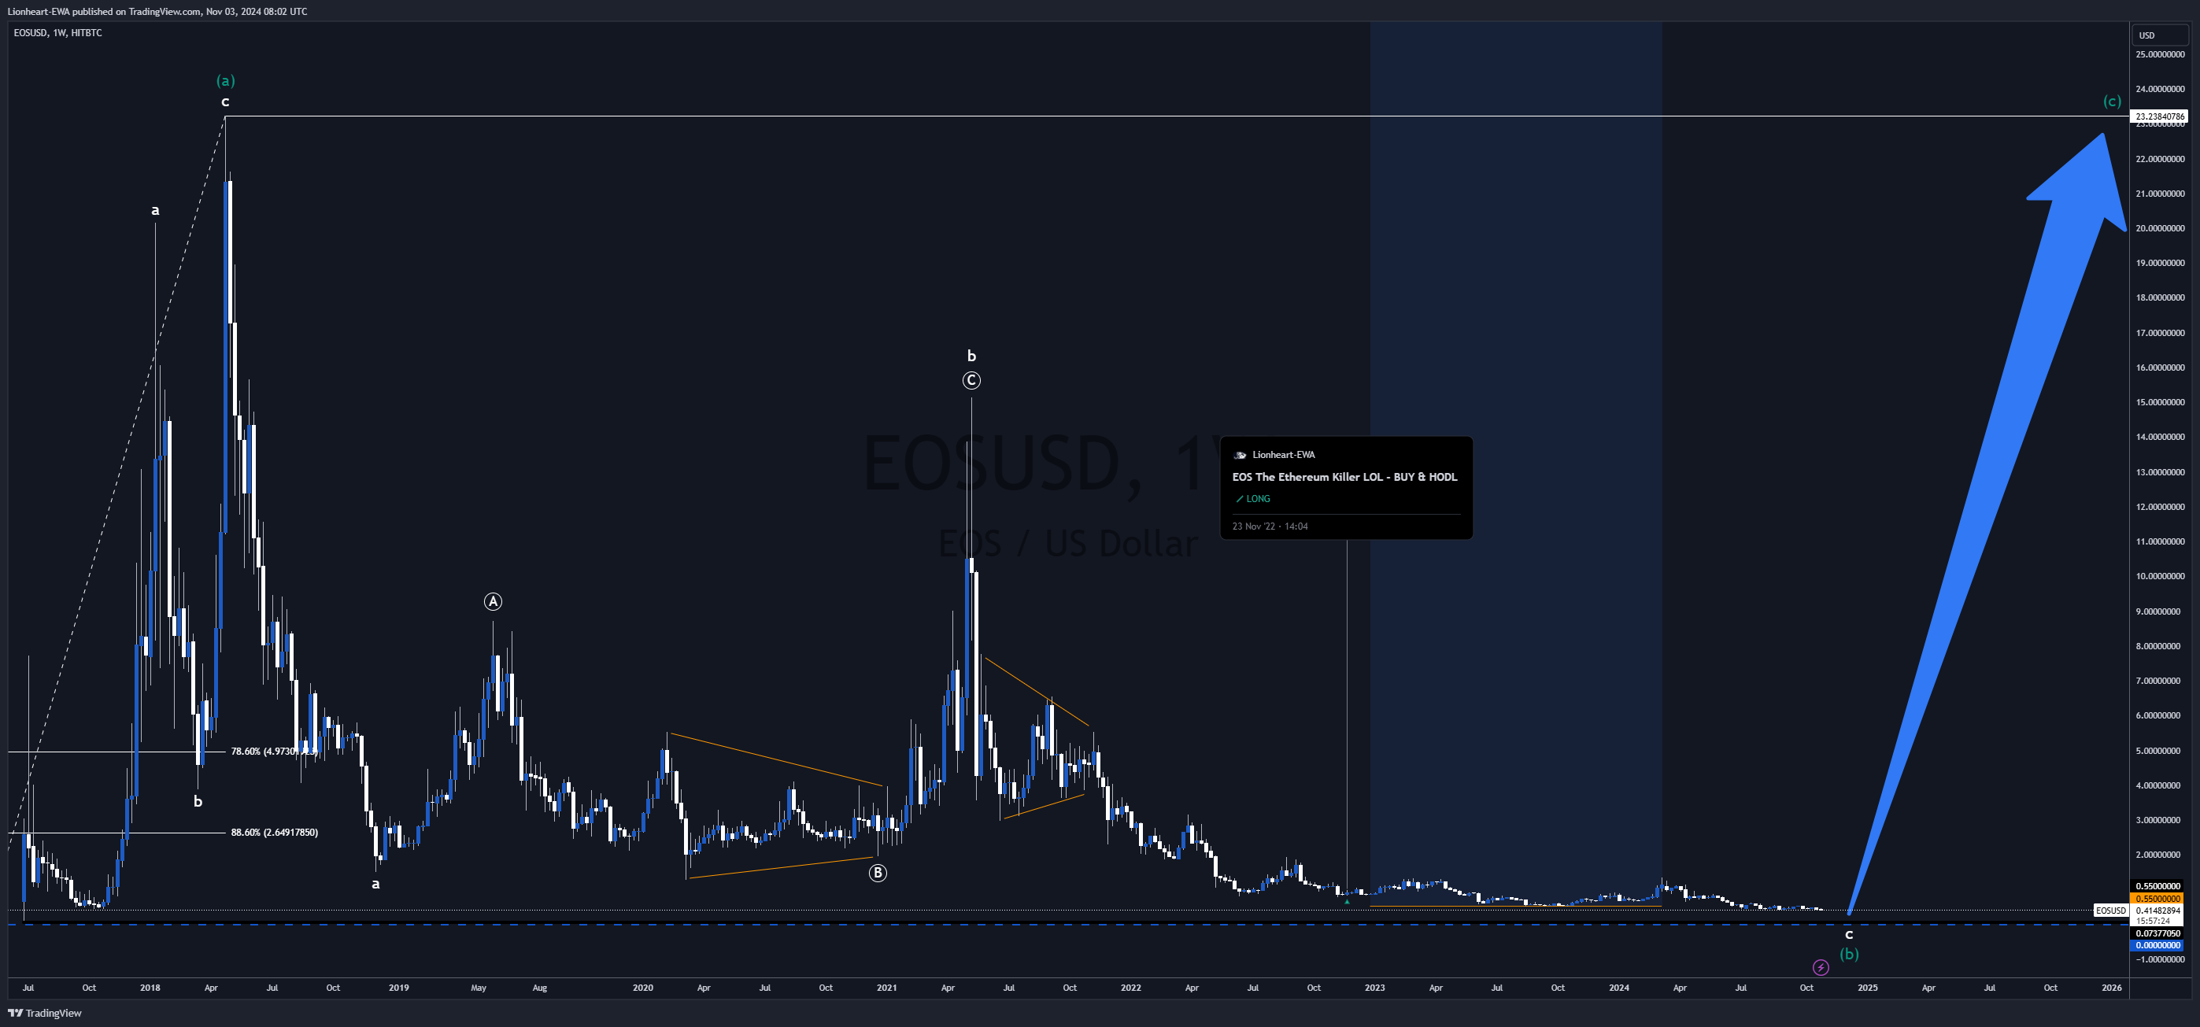The height and width of the screenshot is (1027, 2200).
Task: Click 2019 on the time axis
Action: 399,988
